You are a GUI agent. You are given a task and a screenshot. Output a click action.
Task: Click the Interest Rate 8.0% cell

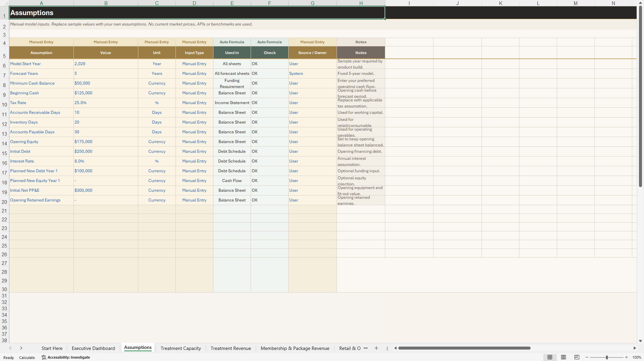[x=106, y=161]
